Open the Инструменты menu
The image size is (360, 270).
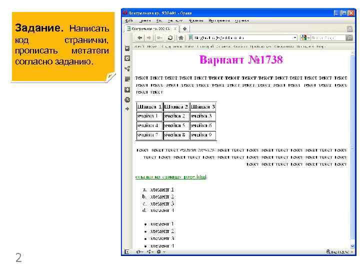pos(219,20)
